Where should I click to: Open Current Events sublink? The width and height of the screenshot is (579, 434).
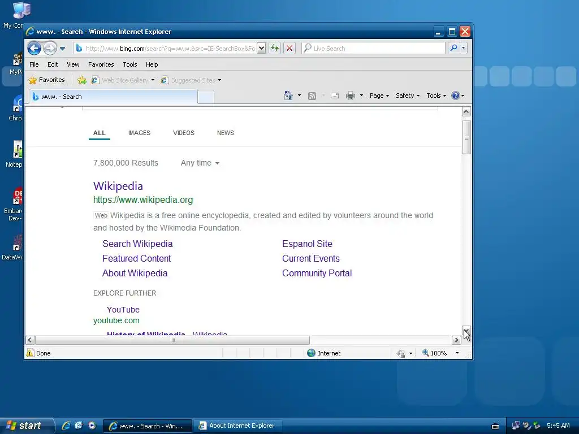[311, 258]
